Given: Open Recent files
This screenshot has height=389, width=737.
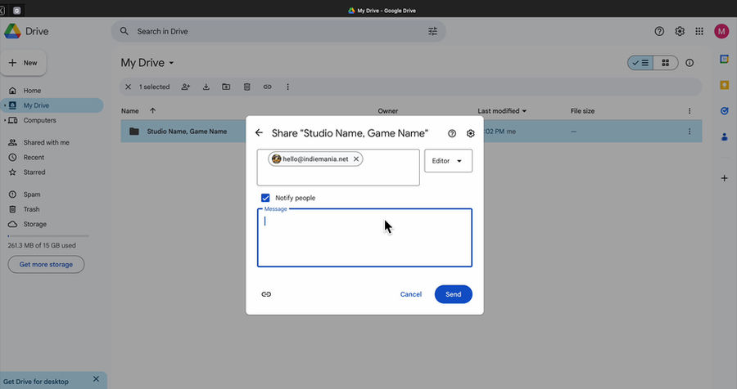Looking at the screenshot, I should [34, 158].
